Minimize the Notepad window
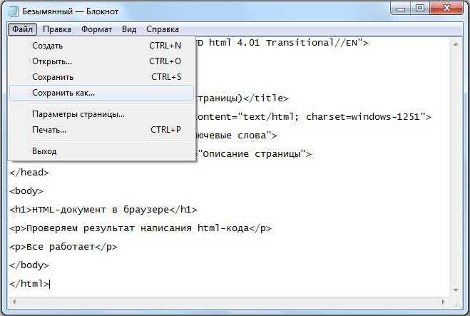 401,8
